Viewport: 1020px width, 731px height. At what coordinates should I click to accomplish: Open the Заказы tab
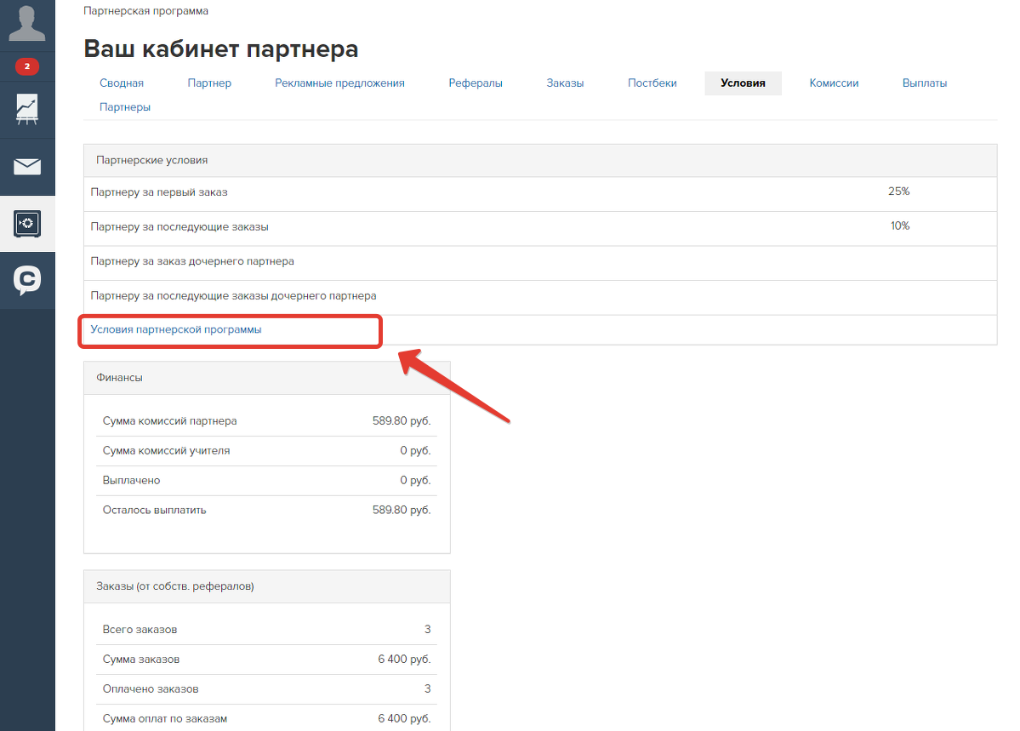565,83
